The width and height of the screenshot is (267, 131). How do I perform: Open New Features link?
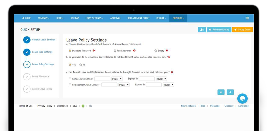[188, 106]
